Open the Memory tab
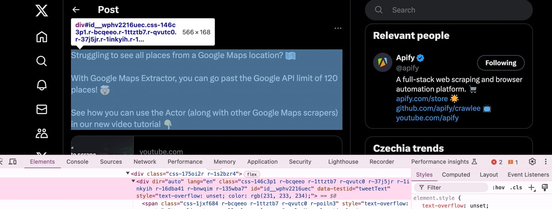This screenshot has height=209, width=552. click(225, 162)
